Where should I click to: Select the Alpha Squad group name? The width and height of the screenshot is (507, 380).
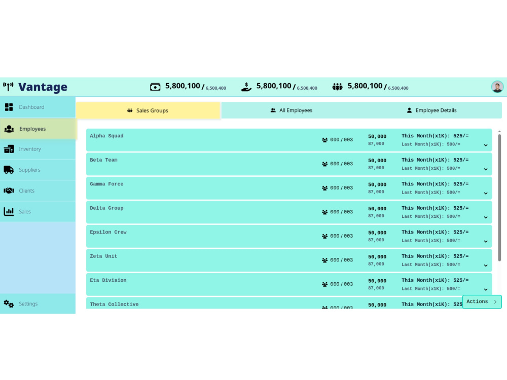click(106, 136)
